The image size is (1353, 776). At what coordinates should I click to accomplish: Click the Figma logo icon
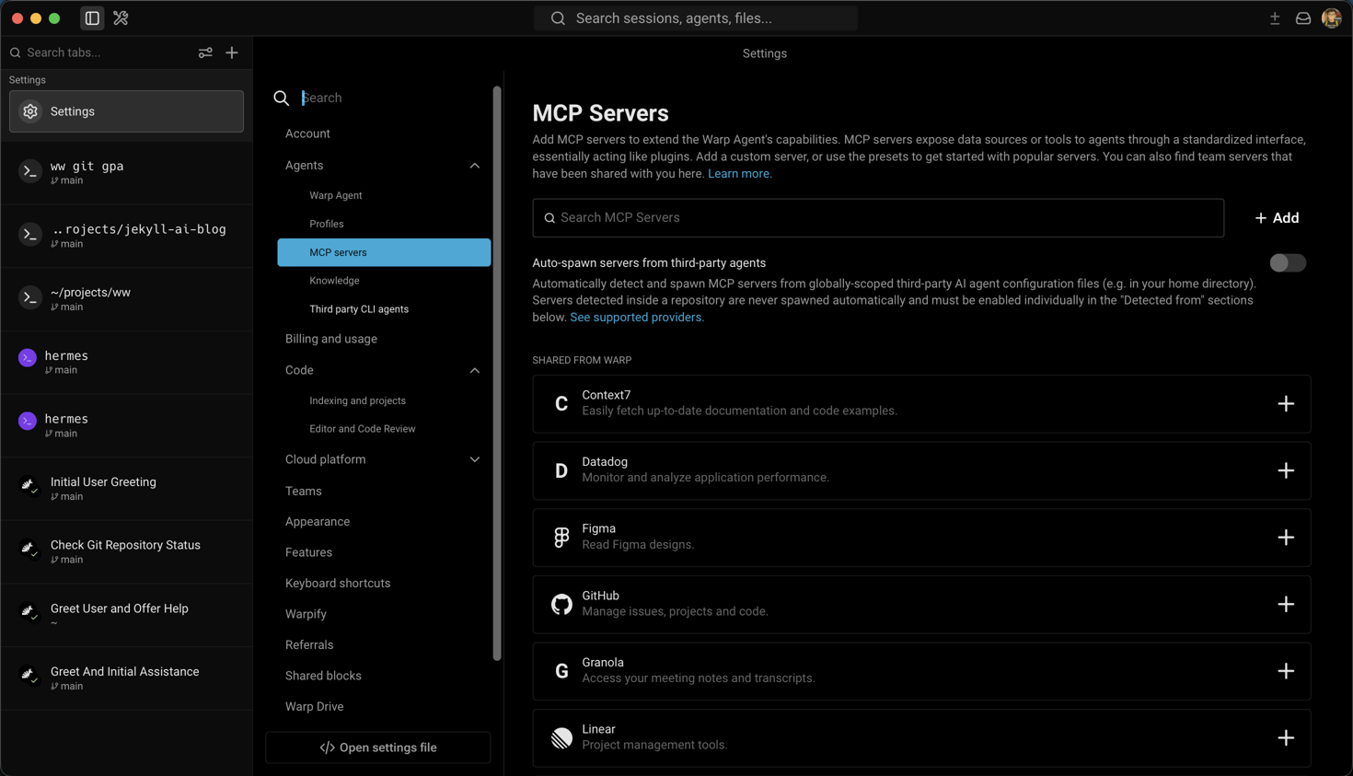pyautogui.click(x=561, y=538)
